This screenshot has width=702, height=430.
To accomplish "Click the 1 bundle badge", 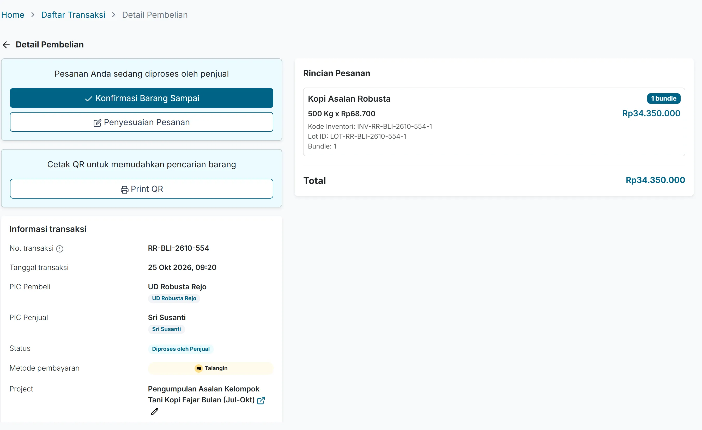I will coord(664,99).
